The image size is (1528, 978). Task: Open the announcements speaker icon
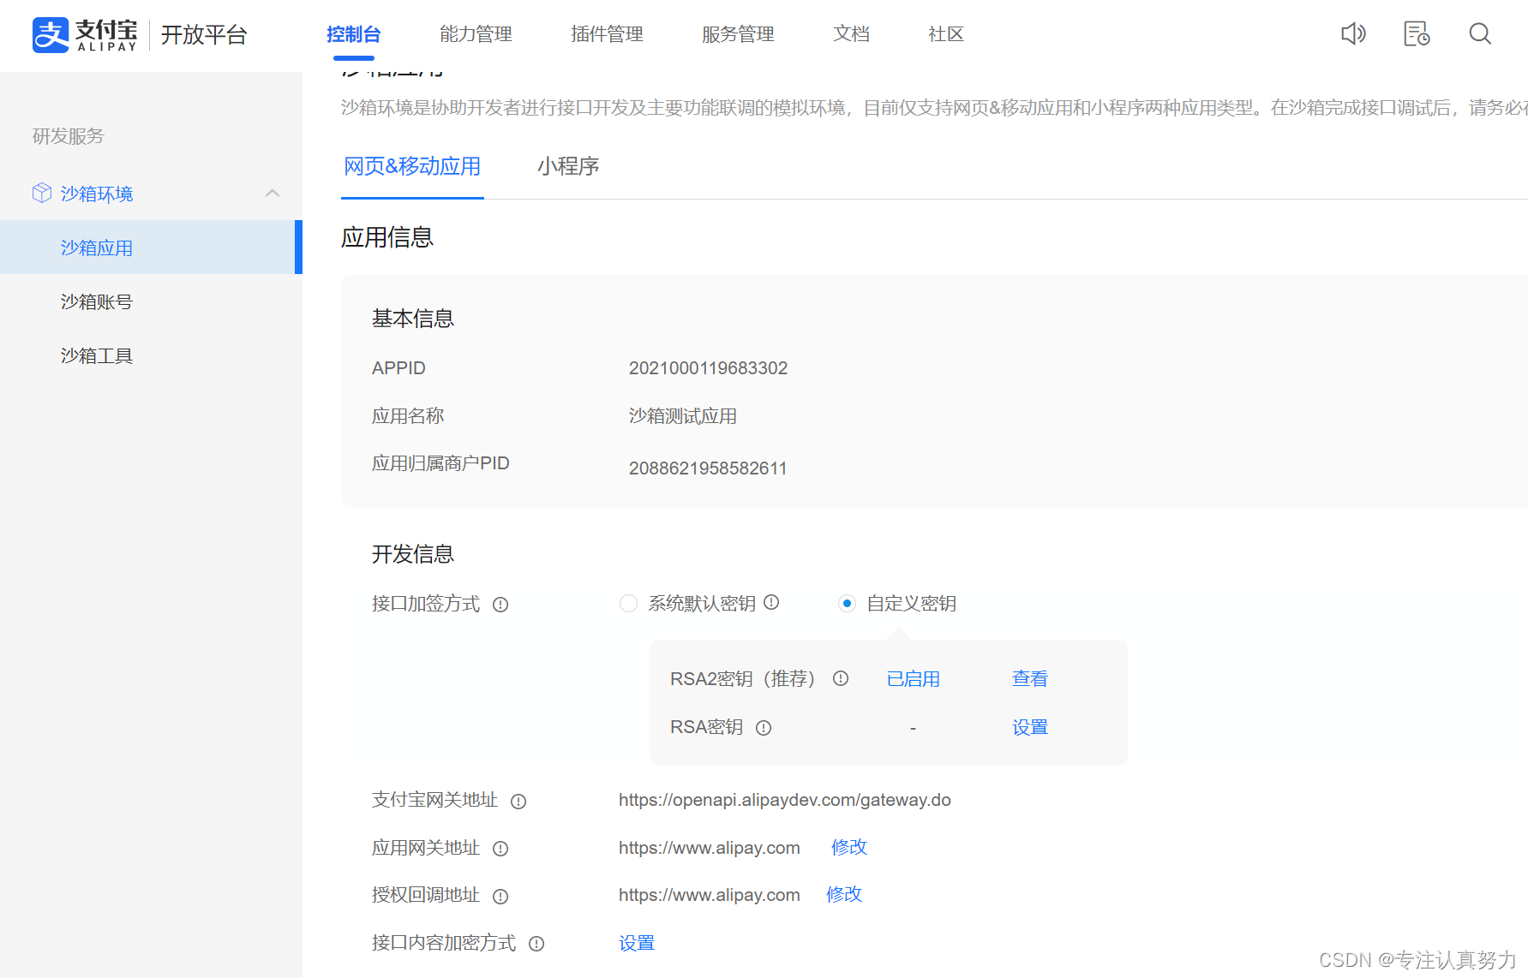[1353, 34]
